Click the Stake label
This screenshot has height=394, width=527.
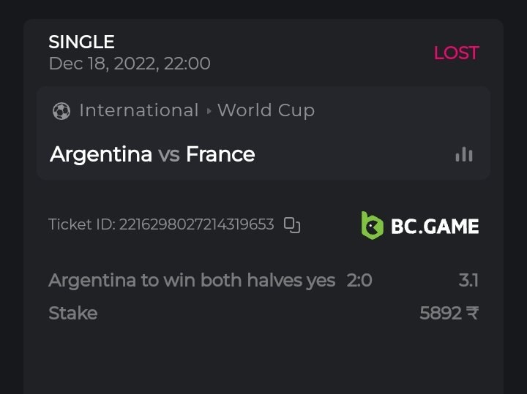pyautogui.click(x=72, y=314)
